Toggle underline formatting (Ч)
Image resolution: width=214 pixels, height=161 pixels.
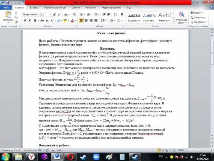35,21
